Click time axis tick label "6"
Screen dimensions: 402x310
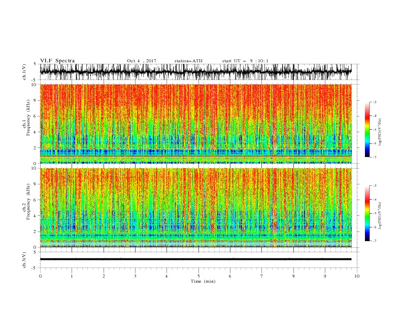click(230, 276)
